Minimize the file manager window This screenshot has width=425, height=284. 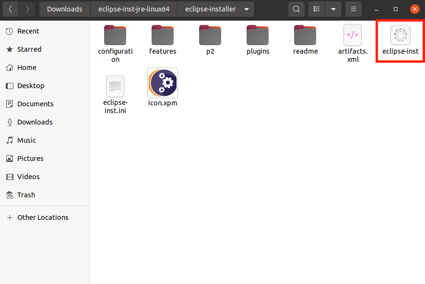pos(376,9)
